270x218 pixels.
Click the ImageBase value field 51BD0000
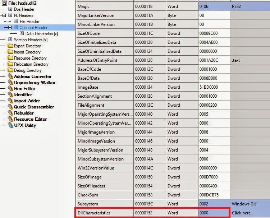[214, 87]
